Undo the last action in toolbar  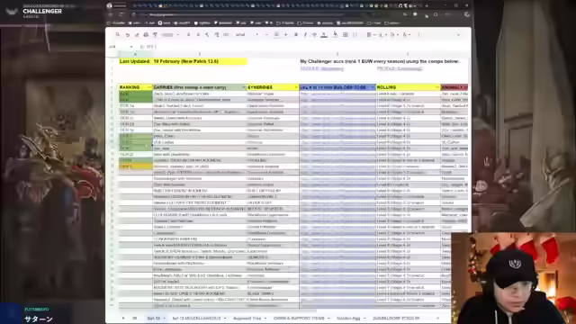point(128,34)
